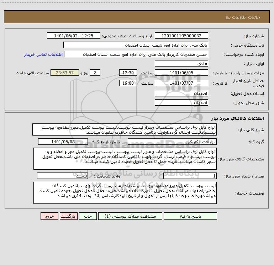Screen dimensions: 274x265
Task: Click the ایجاد کننده درخواست label
Action: click(244, 55)
